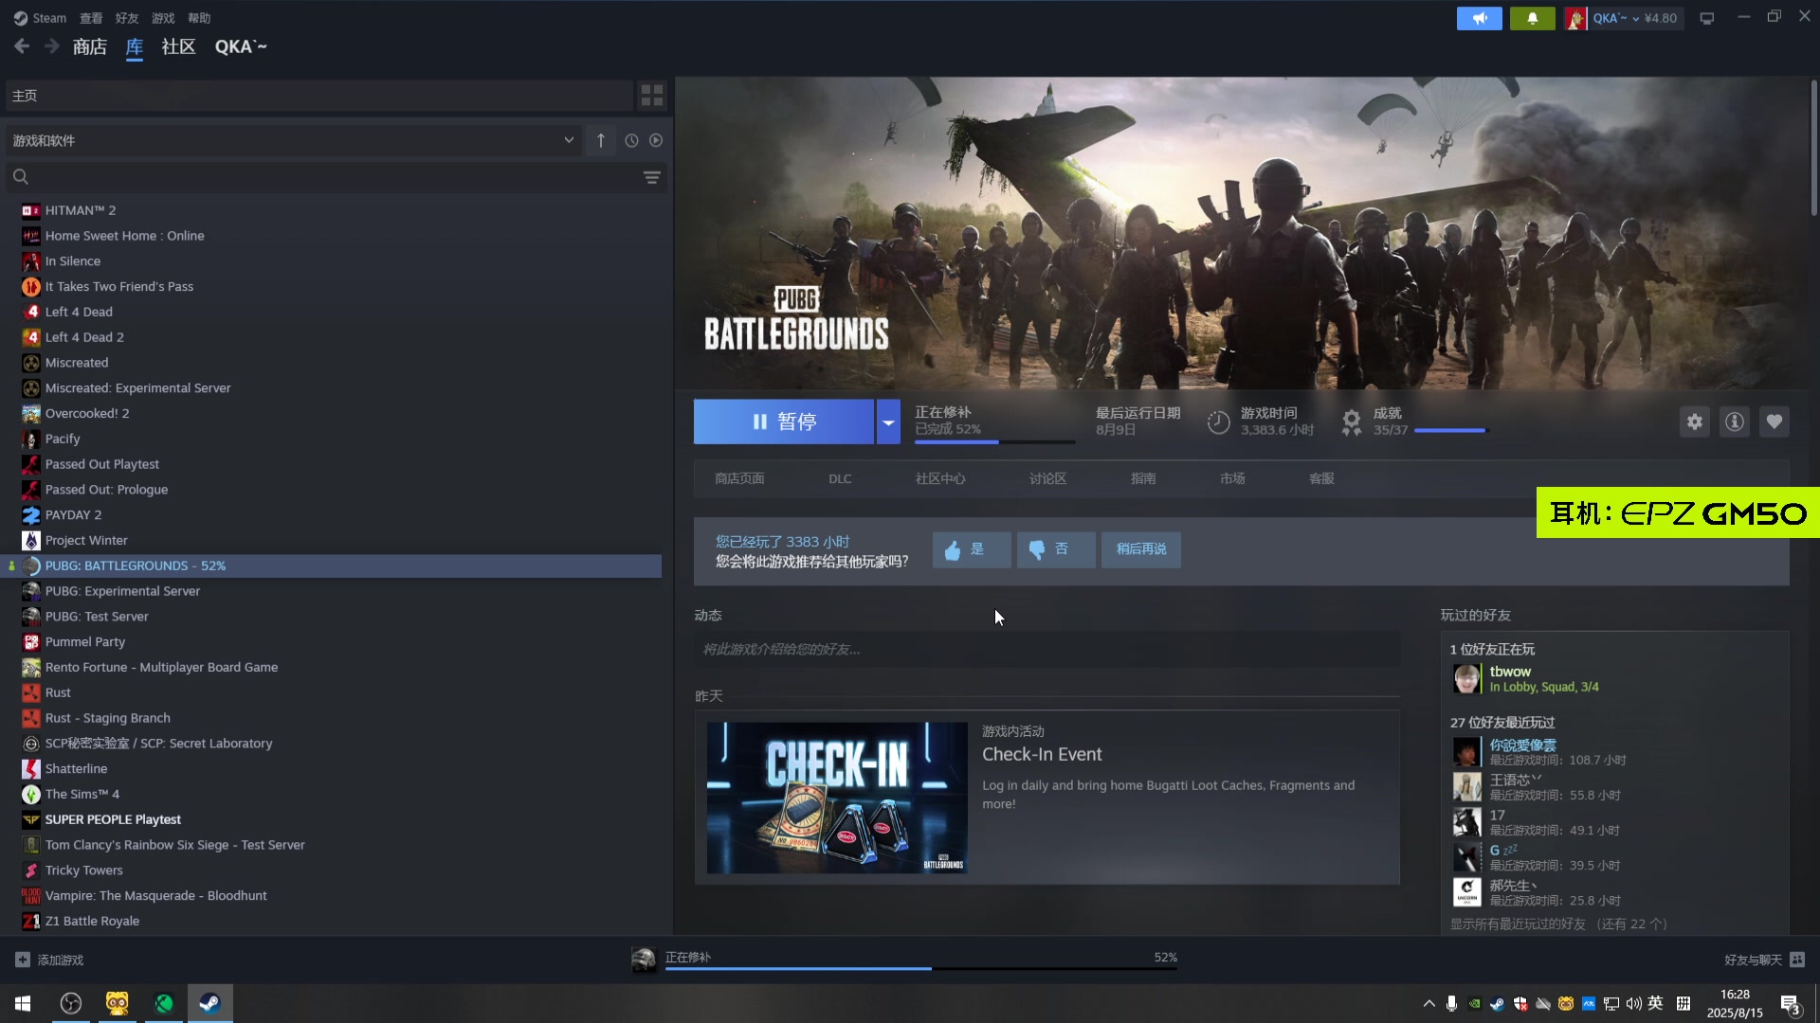1820x1023 pixels.
Task: Click the 正在修补 progress bar under the status
Action: (x=994, y=441)
